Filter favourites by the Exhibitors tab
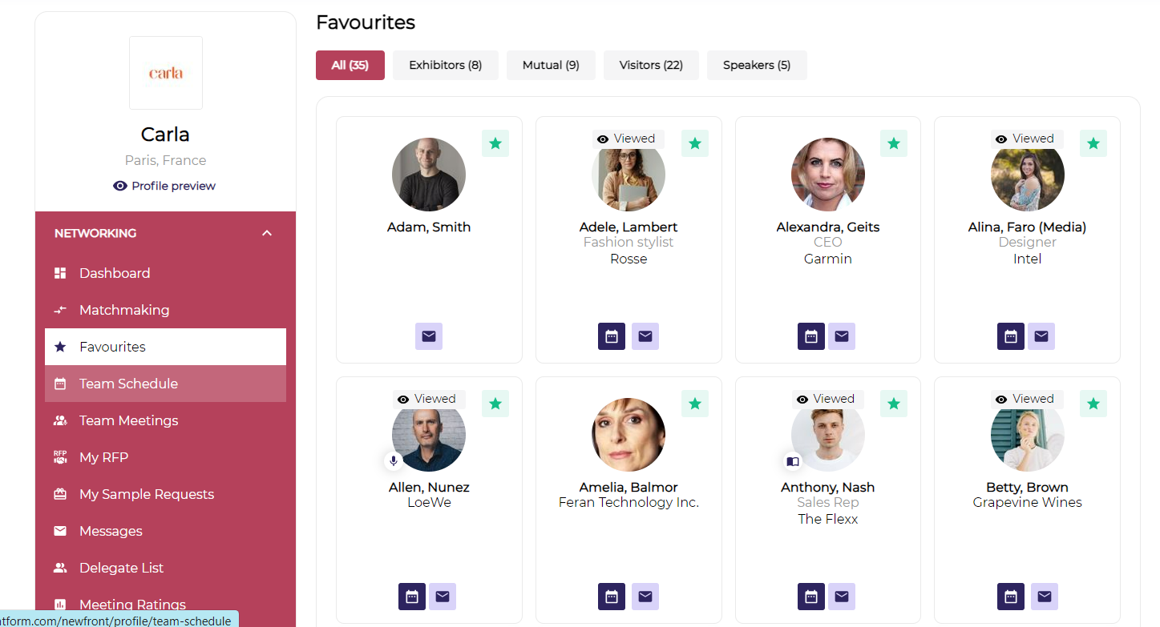The width and height of the screenshot is (1160, 627). [x=445, y=65]
